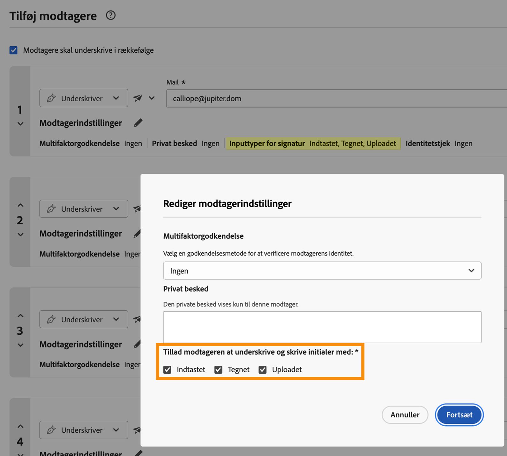The width and height of the screenshot is (507, 456).
Task: Open Underskriver role dropdown for recipient 4
Action: coord(84,430)
